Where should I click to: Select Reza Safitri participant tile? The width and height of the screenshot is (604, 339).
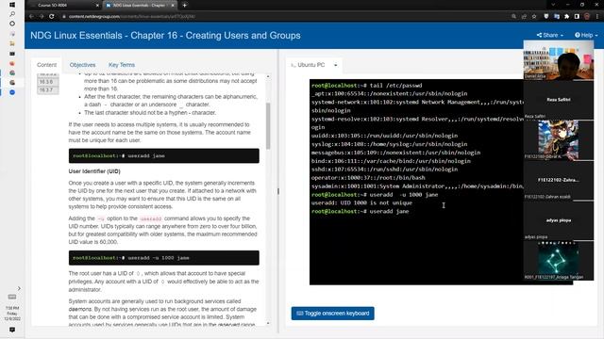558,100
